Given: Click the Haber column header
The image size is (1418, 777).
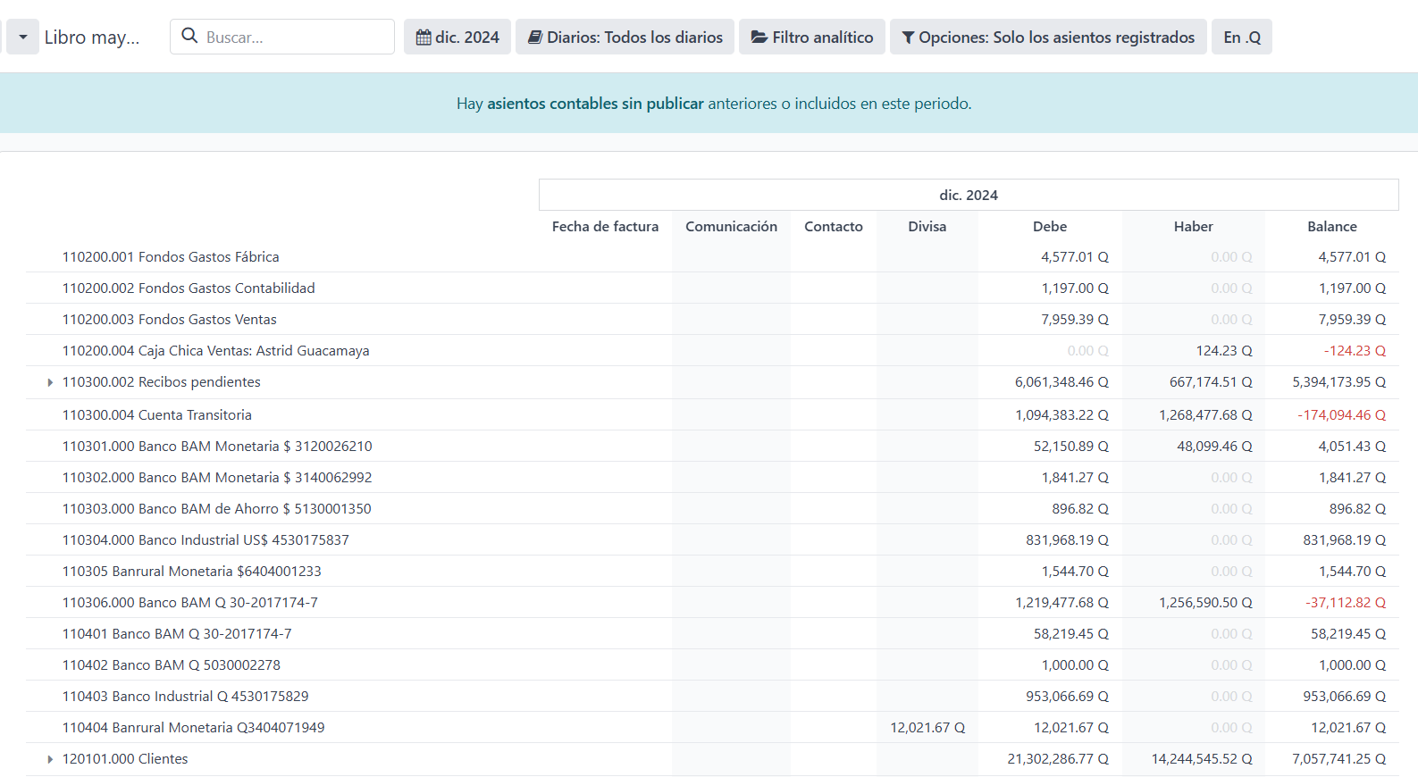Looking at the screenshot, I should point(1193,227).
